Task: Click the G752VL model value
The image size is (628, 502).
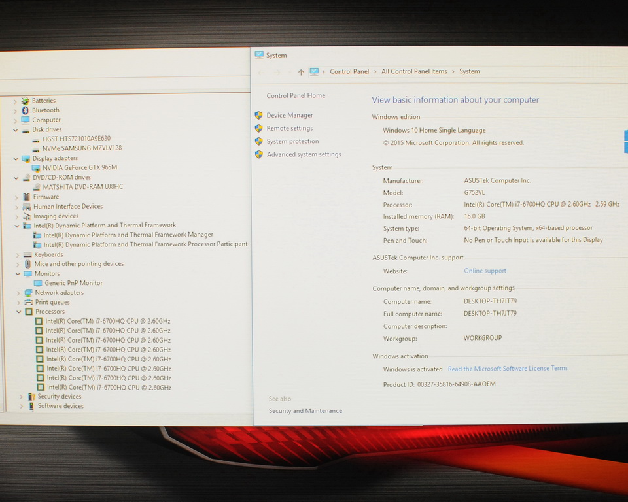Action: pyautogui.click(x=474, y=193)
